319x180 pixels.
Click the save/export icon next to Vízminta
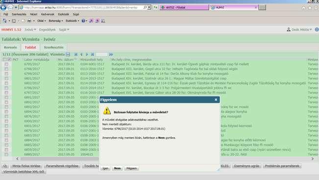tap(68, 54)
